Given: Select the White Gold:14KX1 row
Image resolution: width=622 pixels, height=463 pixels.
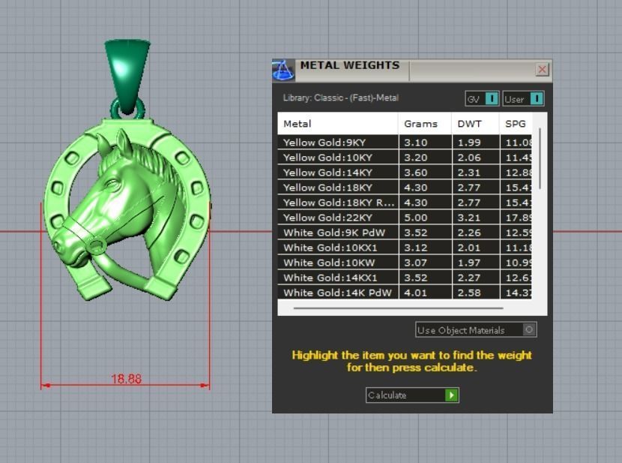Looking at the screenshot, I should [x=405, y=278].
